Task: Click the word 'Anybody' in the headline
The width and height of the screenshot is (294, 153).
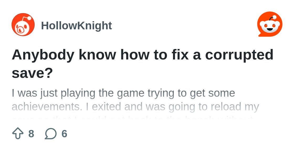Action: click(x=43, y=55)
